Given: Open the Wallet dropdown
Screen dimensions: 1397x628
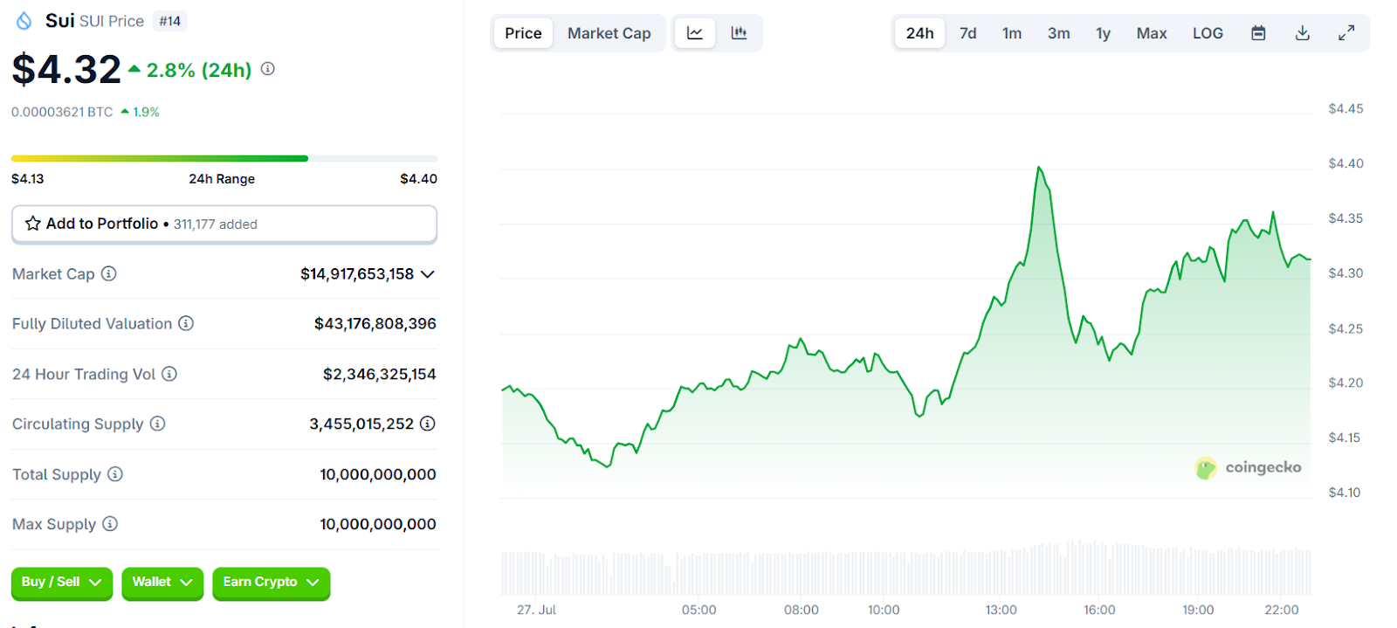Looking at the screenshot, I should click(162, 583).
